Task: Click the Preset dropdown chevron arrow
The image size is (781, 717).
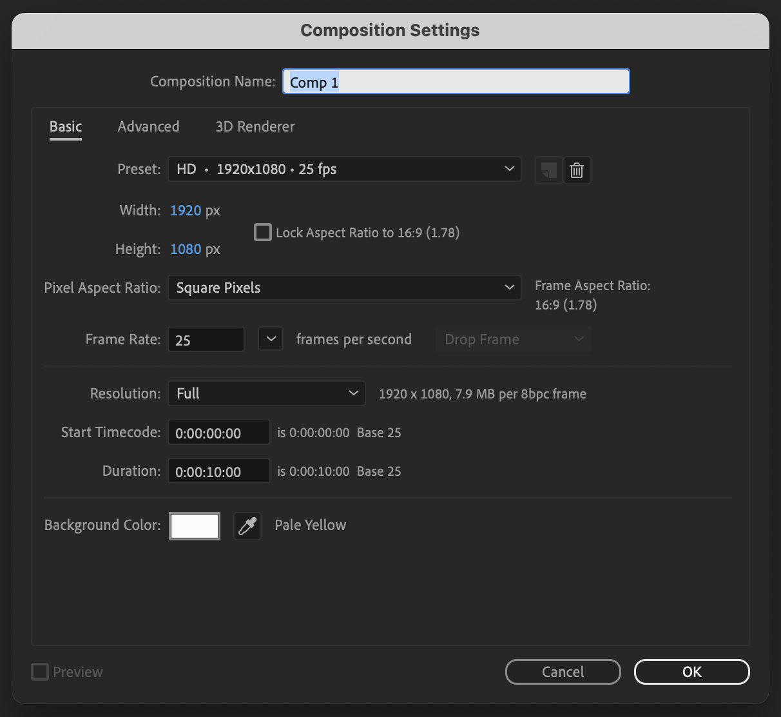Action: point(509,169)
